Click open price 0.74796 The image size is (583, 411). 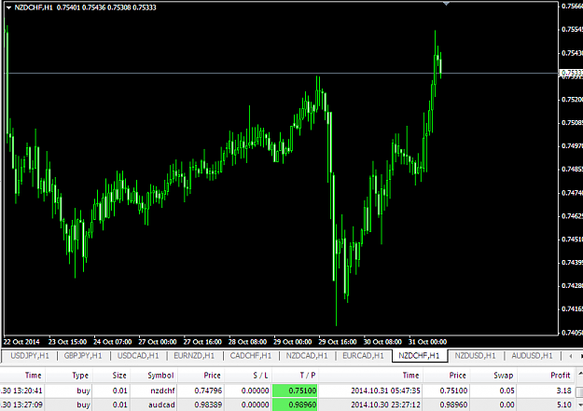click(208, 390)
